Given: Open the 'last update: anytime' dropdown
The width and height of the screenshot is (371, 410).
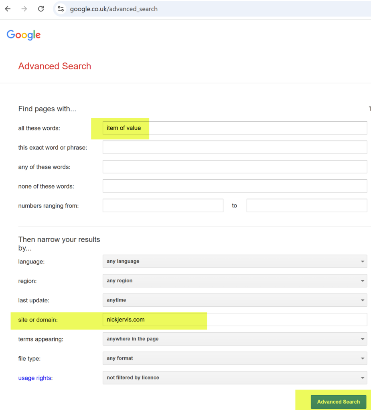Looking at the screenshot, I should 235,300.
